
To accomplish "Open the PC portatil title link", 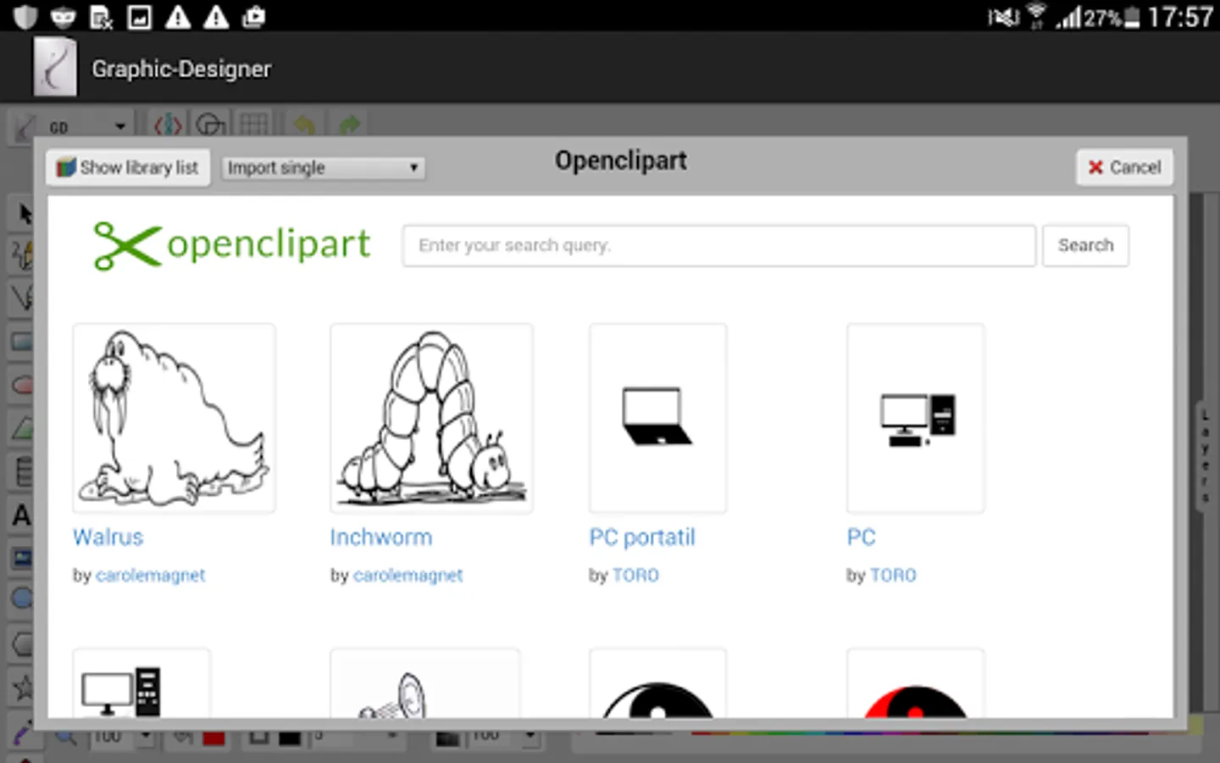I will 642,537.
